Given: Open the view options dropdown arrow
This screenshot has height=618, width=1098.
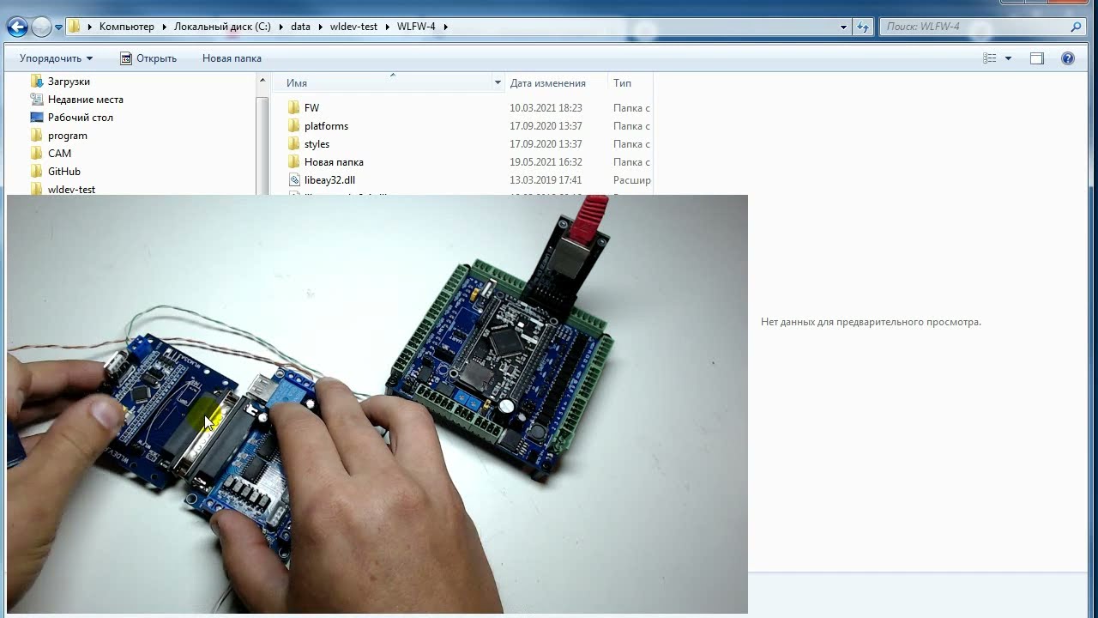Looking at the screenshot, I should (1008, 58).
